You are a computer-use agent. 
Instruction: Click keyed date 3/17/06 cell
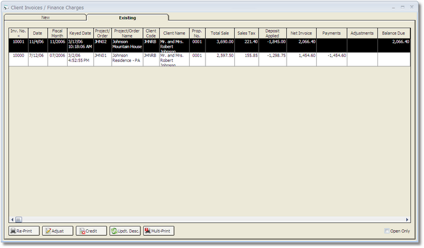(x=80, y=45)
